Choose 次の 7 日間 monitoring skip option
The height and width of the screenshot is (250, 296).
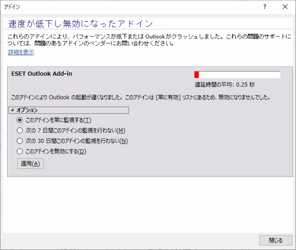pyautogui.click(x=71, y=130)
